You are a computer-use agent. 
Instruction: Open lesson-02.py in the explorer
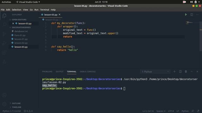click(21, 43)
